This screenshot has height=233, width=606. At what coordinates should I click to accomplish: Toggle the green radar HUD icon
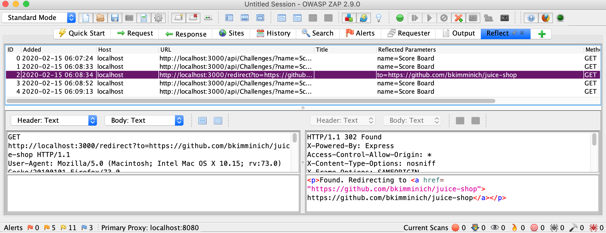click(x=560, y=18)
